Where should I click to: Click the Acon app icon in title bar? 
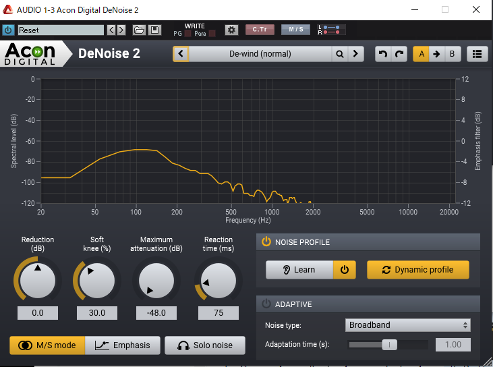(x=7, y=9)
